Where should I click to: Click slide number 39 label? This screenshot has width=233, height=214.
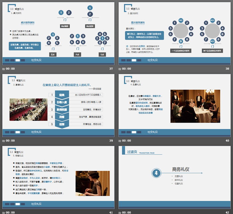111,141
